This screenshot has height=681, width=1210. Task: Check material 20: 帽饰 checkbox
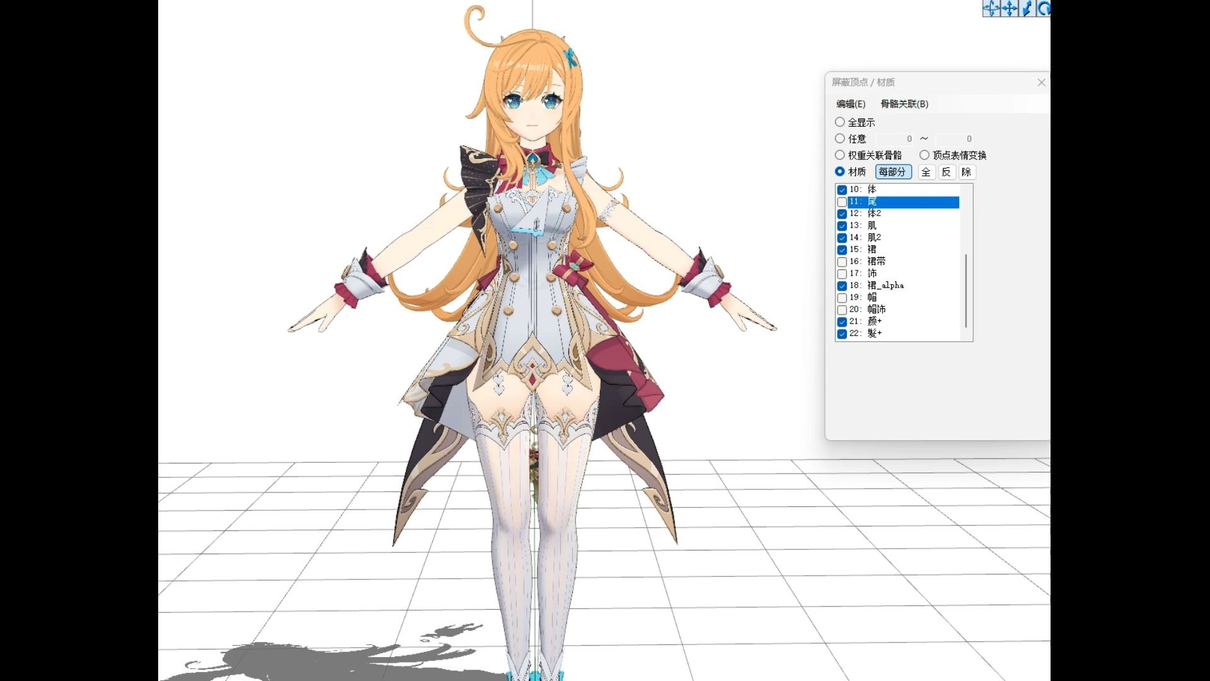tap(842, 310)
